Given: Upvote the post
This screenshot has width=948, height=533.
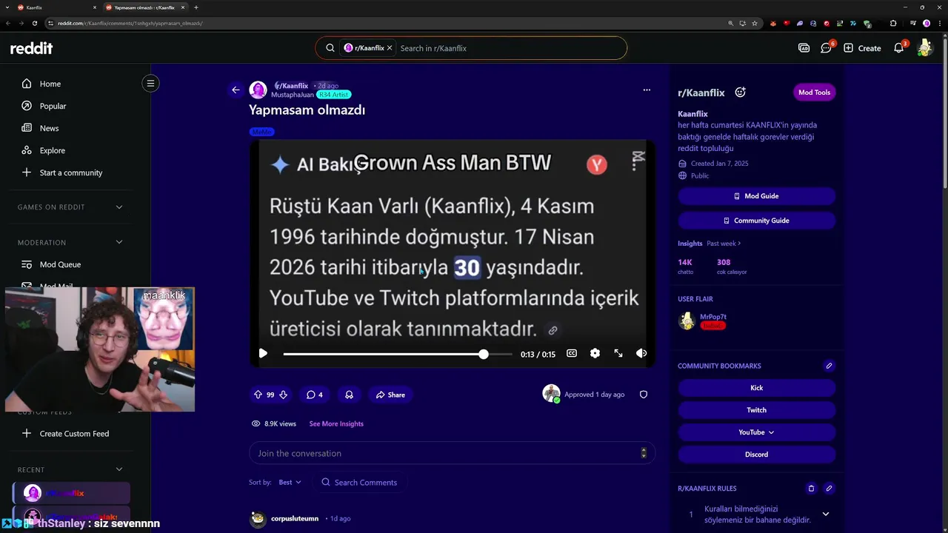Looking at the screenshot, I should 258,395.
